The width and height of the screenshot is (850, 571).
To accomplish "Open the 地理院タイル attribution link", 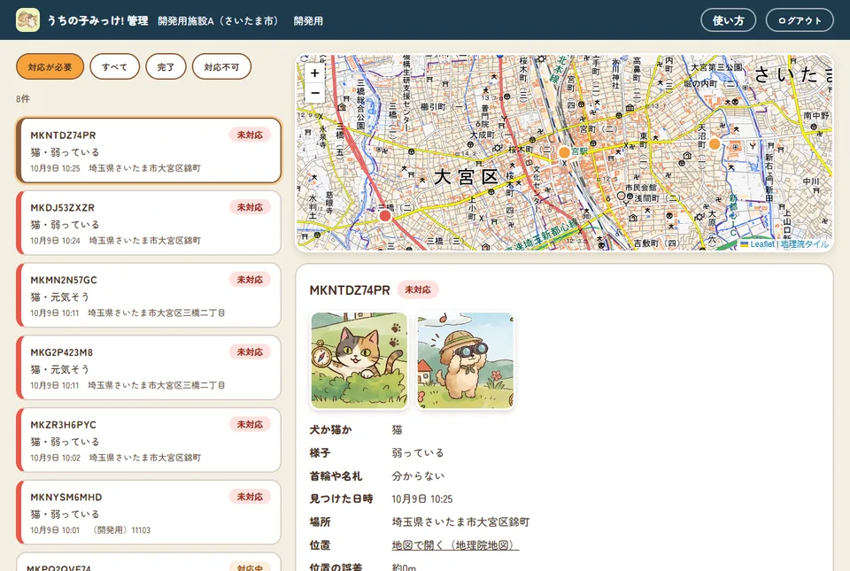I will pos(805,244).
